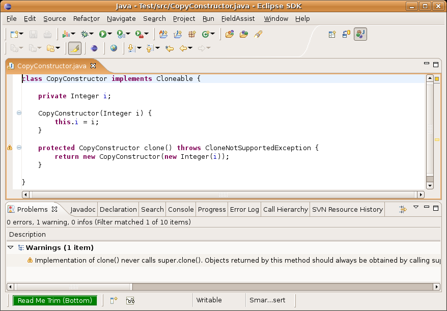
Task: Go to Next Annotation arrow icon
Action: (x=131, y=48)
